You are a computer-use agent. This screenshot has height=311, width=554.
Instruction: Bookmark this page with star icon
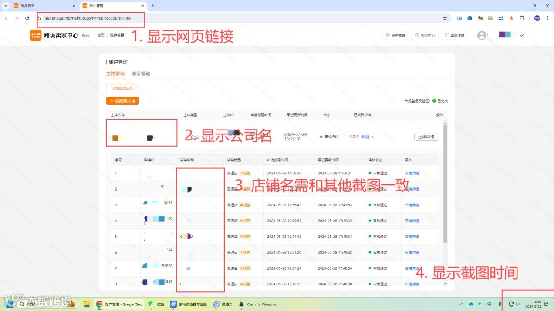click(x=445, y=18)
